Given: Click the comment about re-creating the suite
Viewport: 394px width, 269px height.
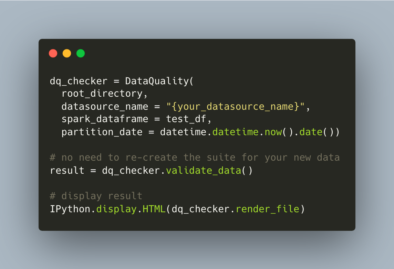Looking at the screenshot, I should tap(195, 158).
